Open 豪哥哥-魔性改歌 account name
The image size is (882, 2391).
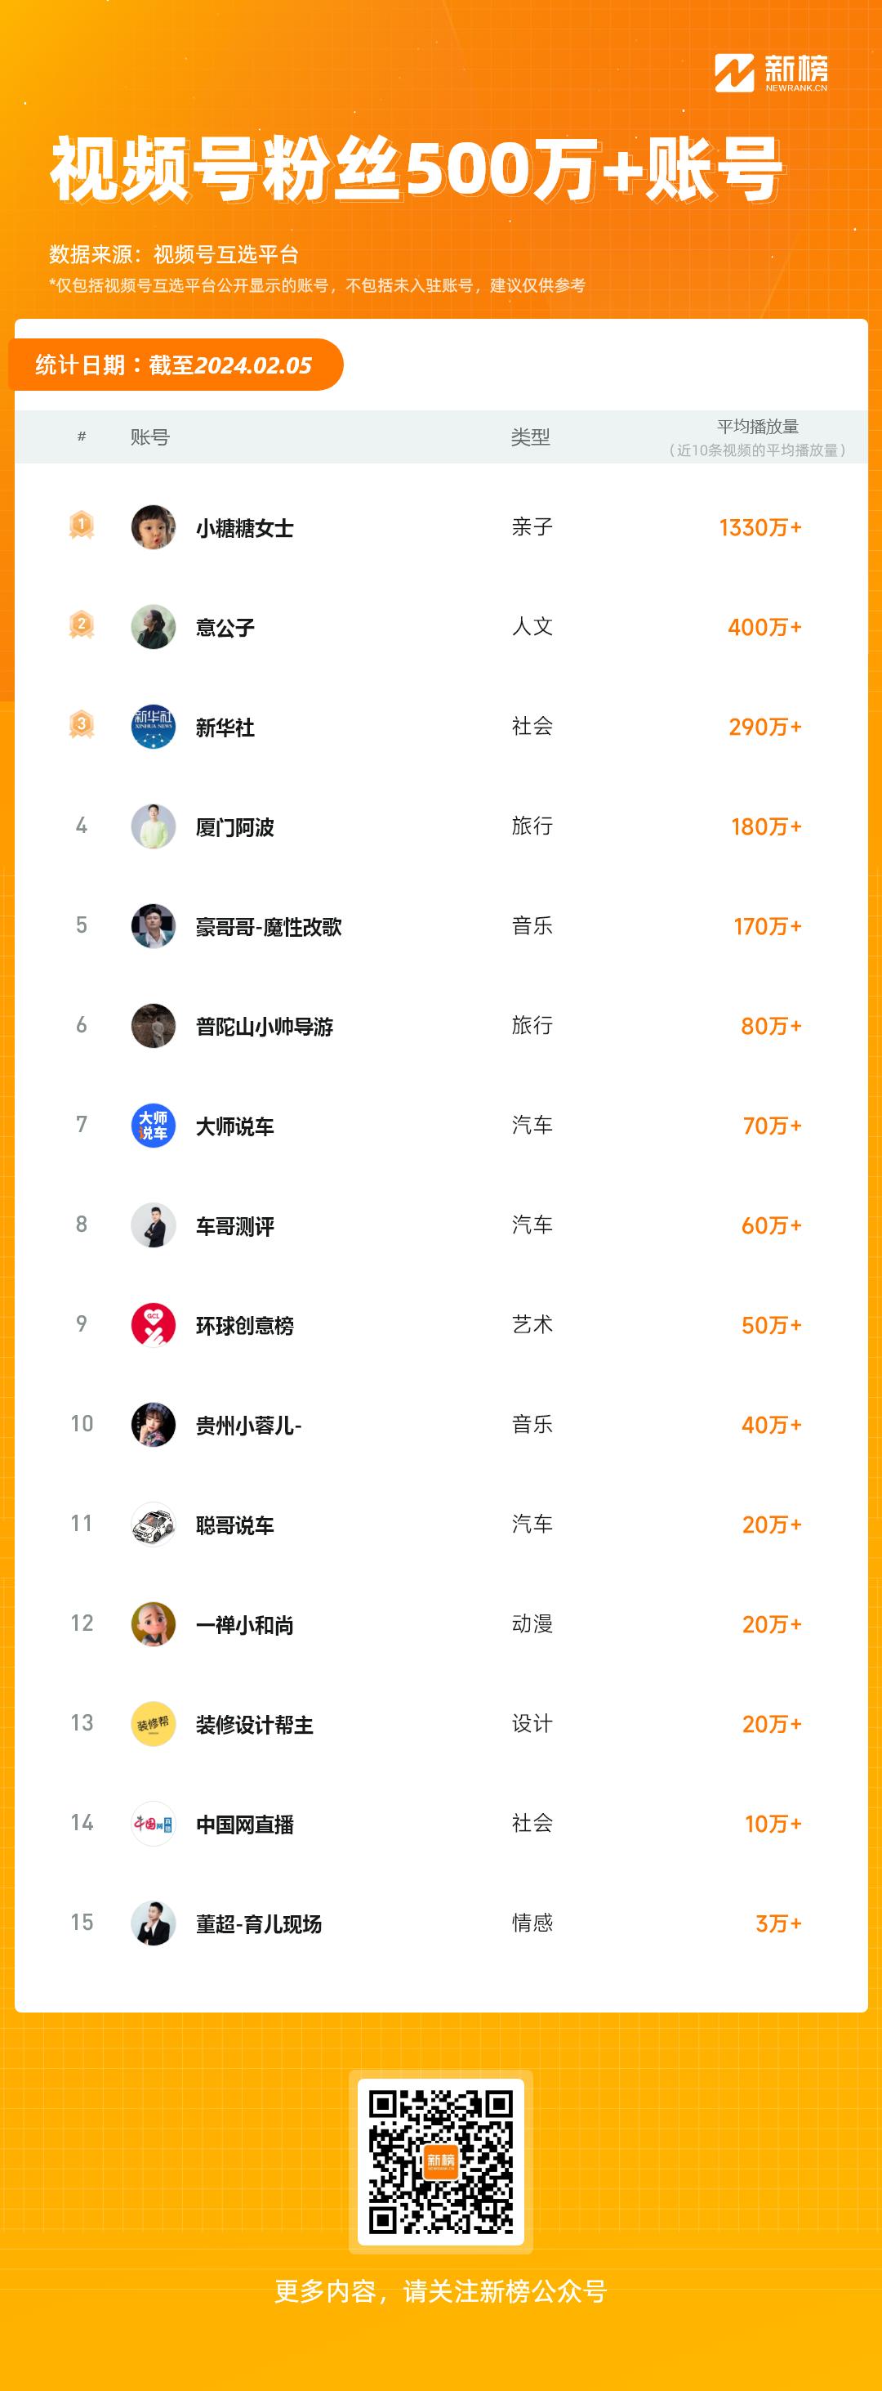coord(268,926)
